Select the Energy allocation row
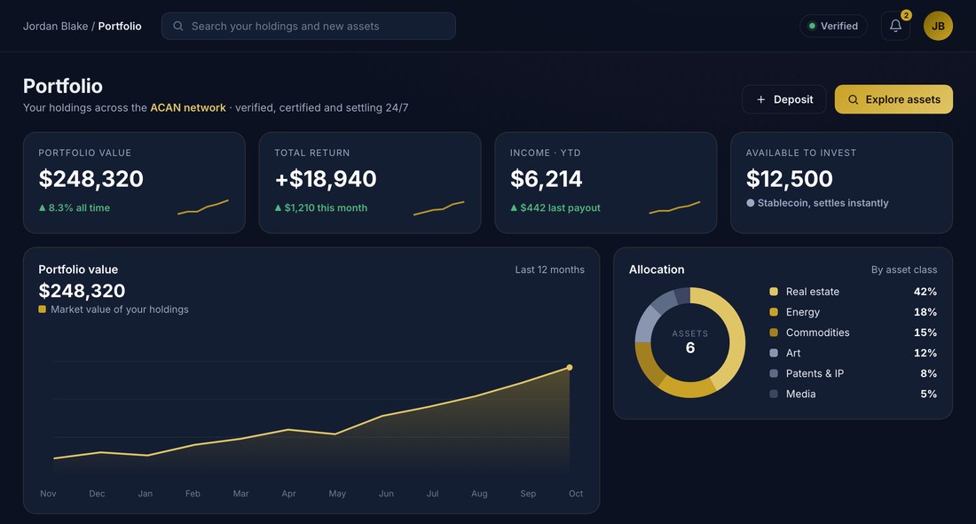The height and width of the screenshot is (524, 976). point(853,312)
